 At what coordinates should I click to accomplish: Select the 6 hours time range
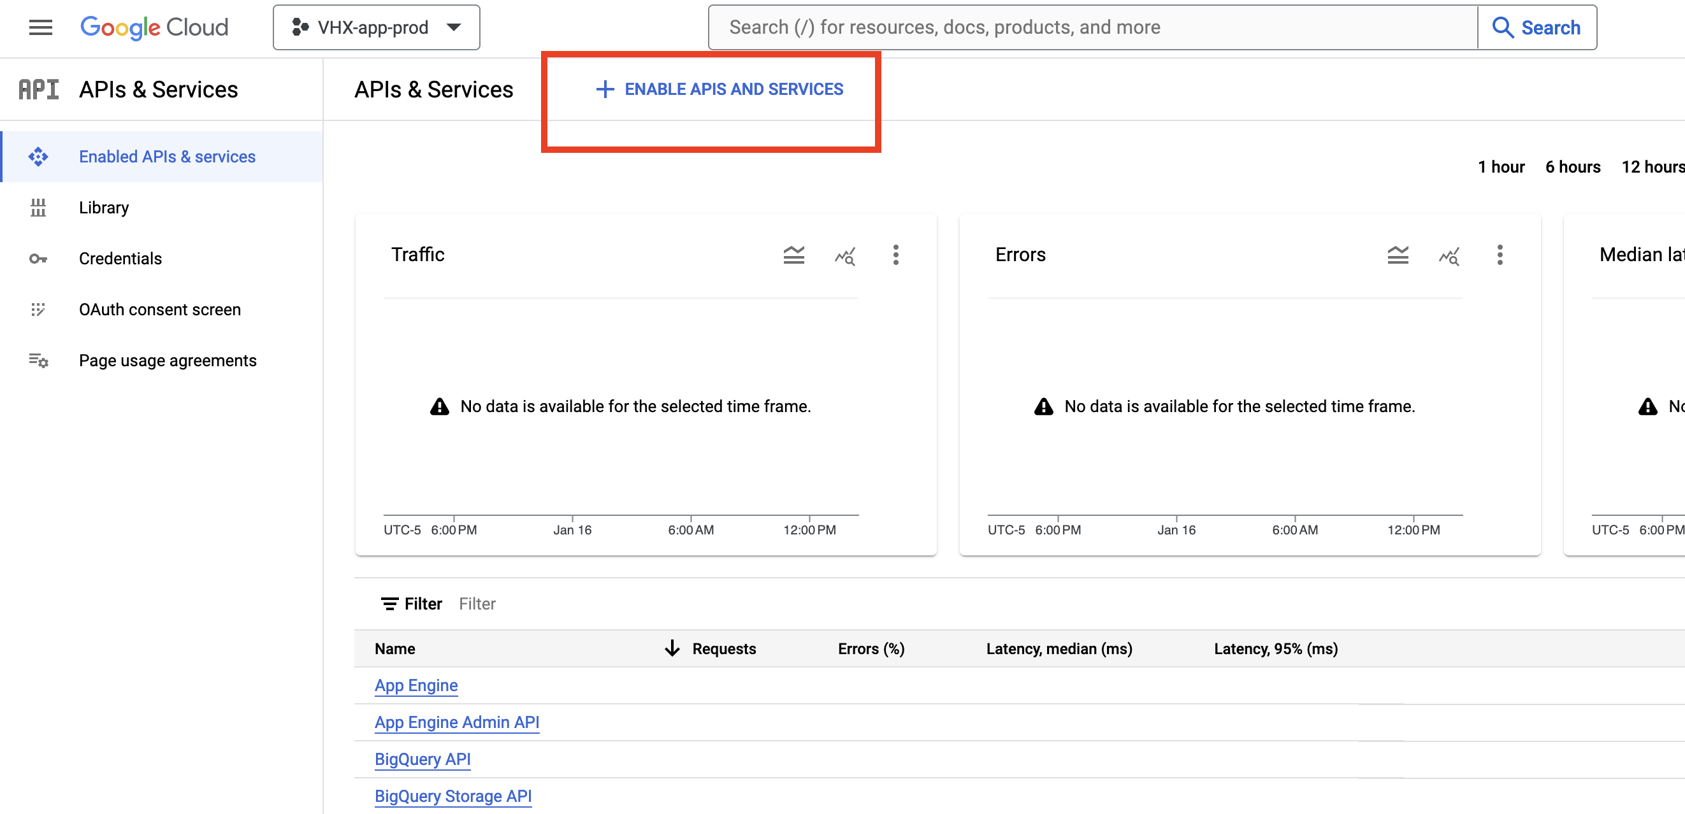1572,168
